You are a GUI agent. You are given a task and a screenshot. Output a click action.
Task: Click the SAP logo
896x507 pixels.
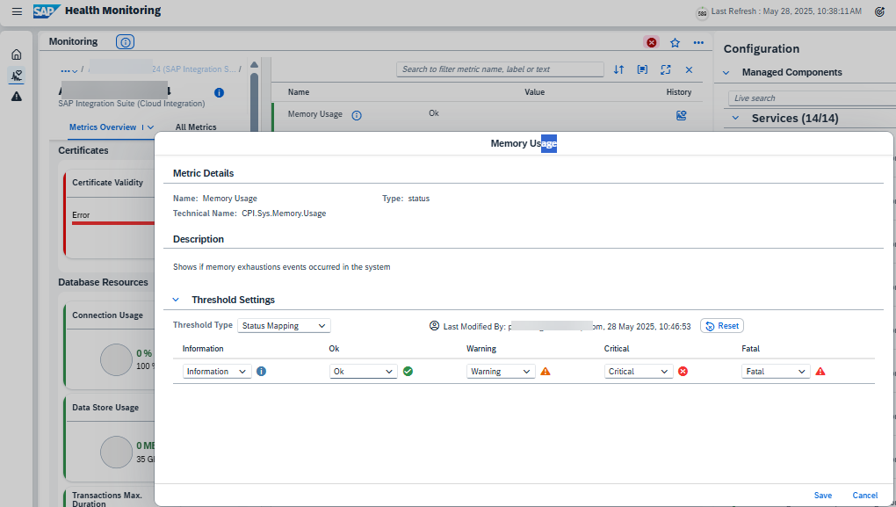click(x=47, y=11)
